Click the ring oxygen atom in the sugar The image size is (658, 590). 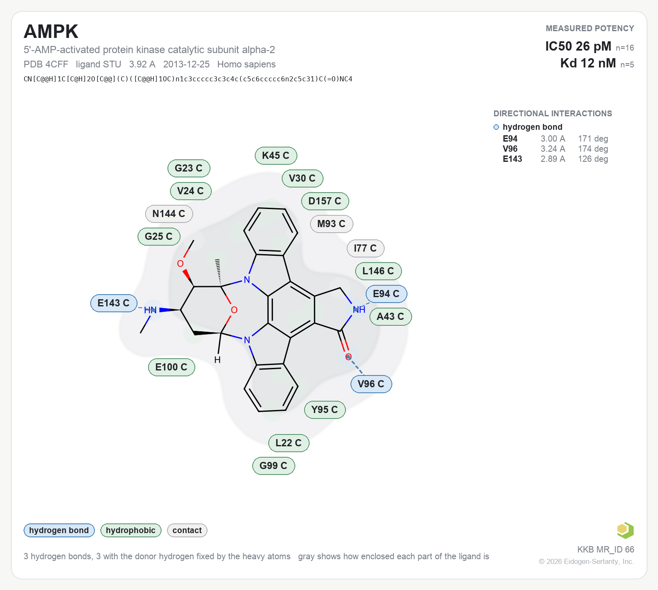pos(234,310)
